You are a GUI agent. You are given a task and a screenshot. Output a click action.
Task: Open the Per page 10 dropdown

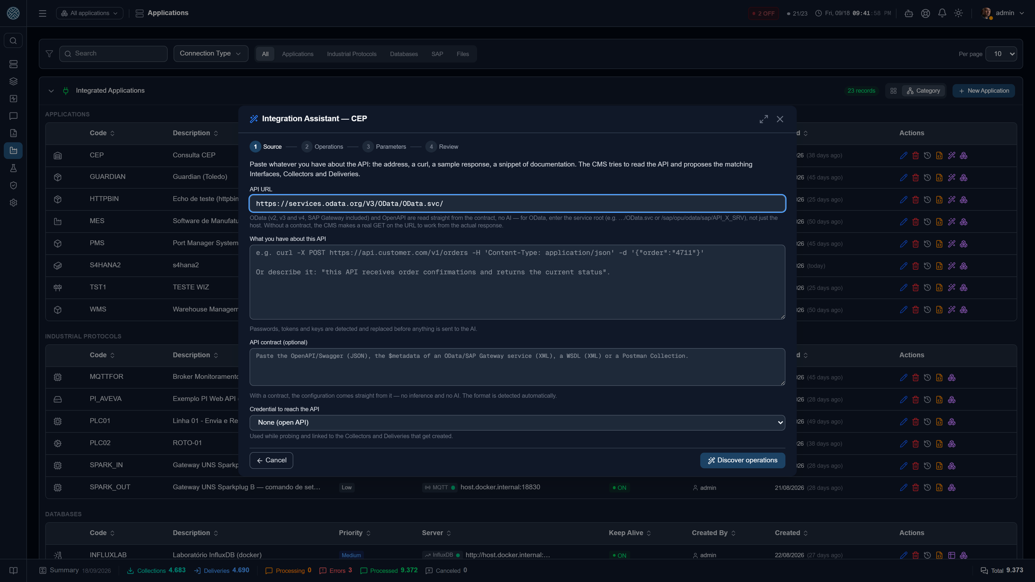tap(1001, 54)
